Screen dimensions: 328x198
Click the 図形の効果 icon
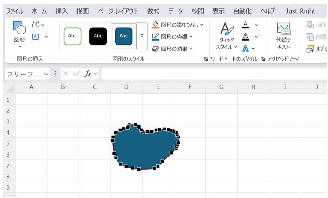[156, 49]
